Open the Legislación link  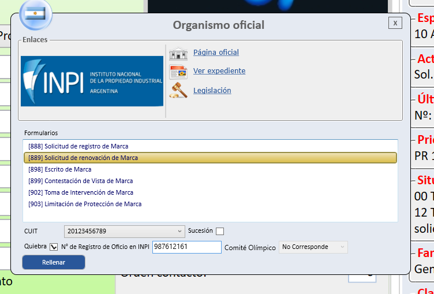212,91
